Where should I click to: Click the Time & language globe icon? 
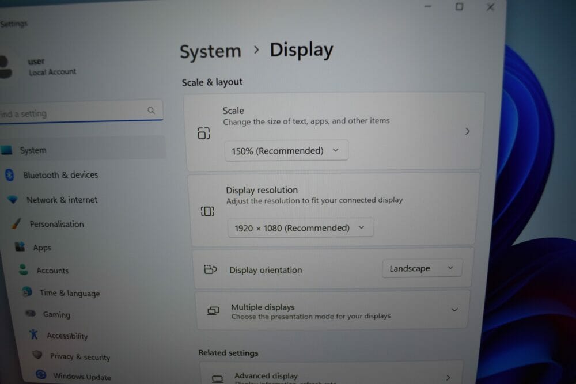click(x=27, y=292)
